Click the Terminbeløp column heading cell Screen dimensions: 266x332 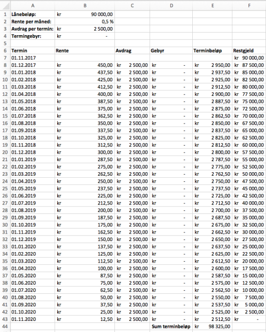(212, 51)
